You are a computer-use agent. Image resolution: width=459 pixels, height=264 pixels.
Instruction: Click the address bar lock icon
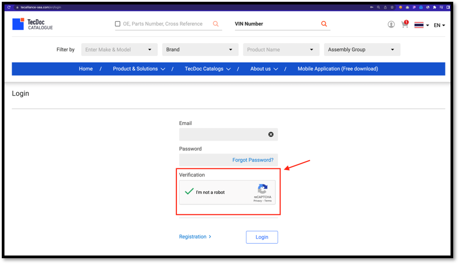(17, 7)
